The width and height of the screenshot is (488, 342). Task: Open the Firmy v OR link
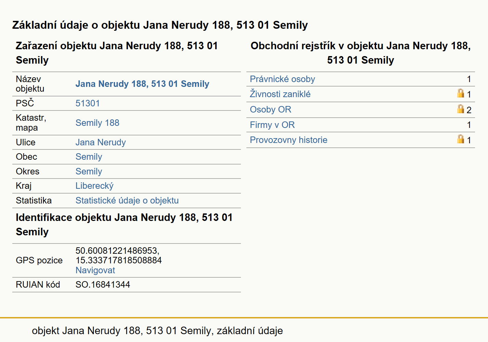pyautogui.click(x=272, y=125)
